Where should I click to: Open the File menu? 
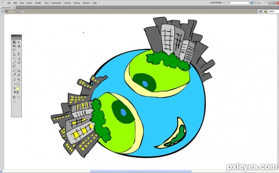(9, 3)
